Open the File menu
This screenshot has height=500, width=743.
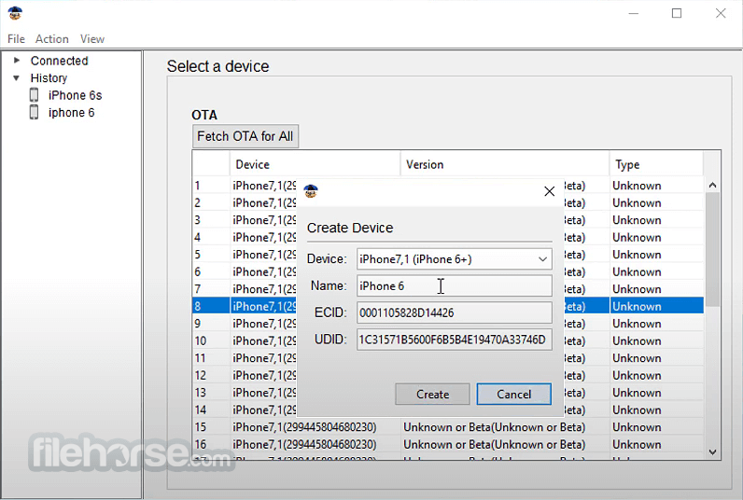click(x=16, y=39)
